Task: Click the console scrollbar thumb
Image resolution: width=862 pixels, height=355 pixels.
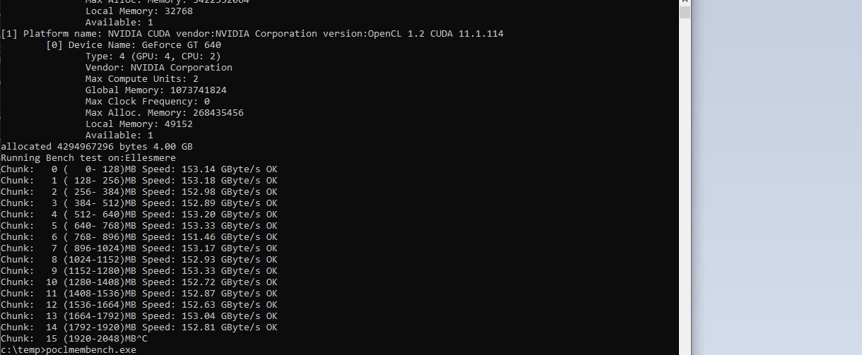Action: (x=684, y=13)
